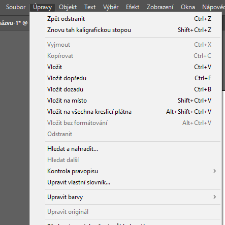Viewport: 225px width, 225px height.
Task: Expand Kontrola pravopisu submenu arrow
Action: tap(215, 171)
